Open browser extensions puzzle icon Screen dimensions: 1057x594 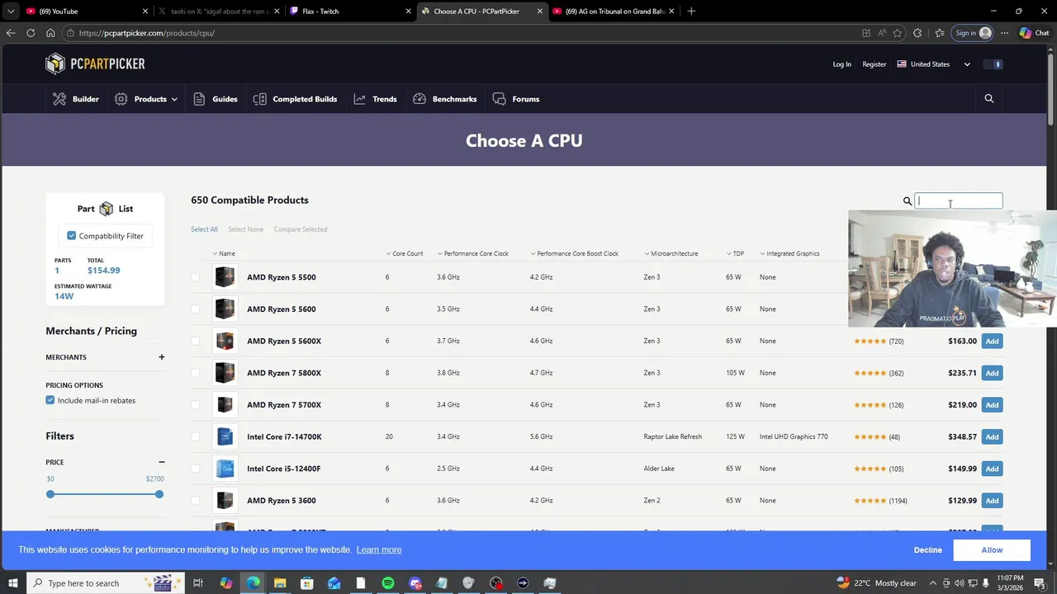tap(917, 33)
